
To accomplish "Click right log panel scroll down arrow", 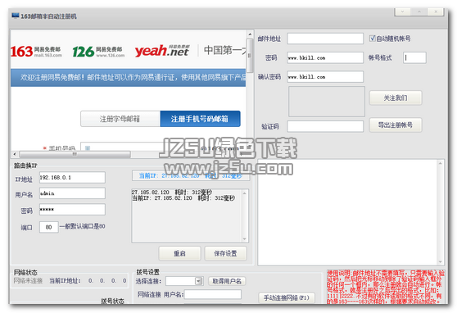I will 441,261.
